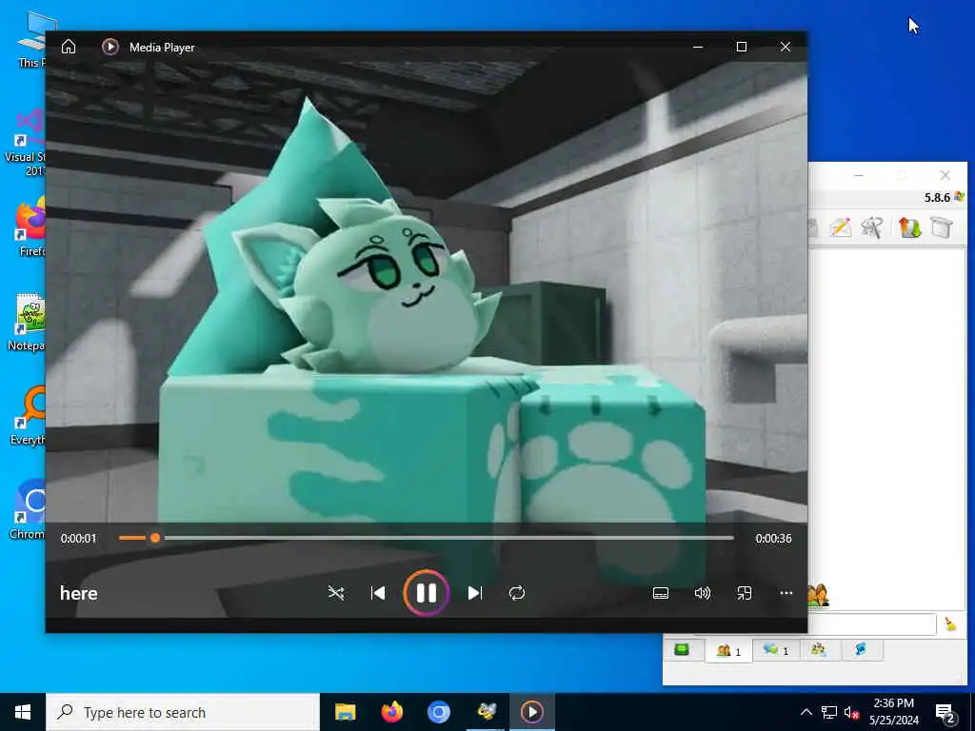Screen dimensions: 975x731
Task: Toggle shuffle playback
Action: (336, 593)
